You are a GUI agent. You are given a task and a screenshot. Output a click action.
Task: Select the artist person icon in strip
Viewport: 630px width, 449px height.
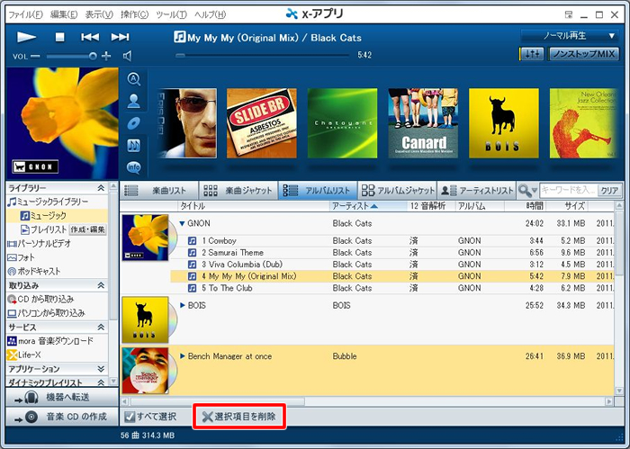coord(134,101)
